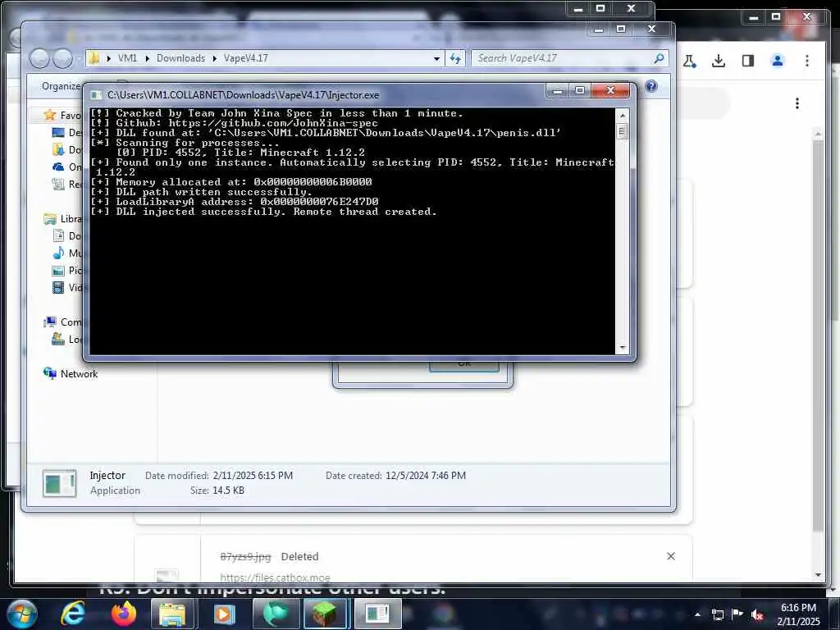This screenshot has width=840, height=630.
Task: Click the magnifier icon in Explorer search box
Action: [x=660, y=58]
